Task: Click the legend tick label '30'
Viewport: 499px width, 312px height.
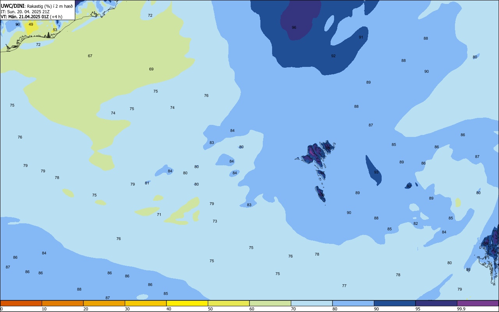Action: (x=127, y=309)
